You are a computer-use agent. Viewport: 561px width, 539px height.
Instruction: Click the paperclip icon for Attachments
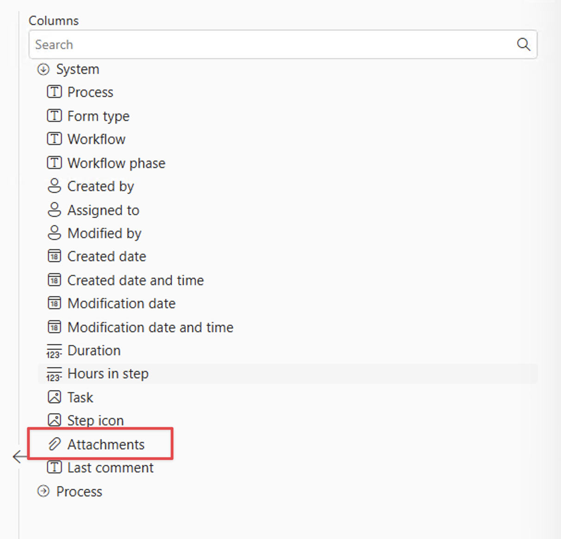point(54,444)
